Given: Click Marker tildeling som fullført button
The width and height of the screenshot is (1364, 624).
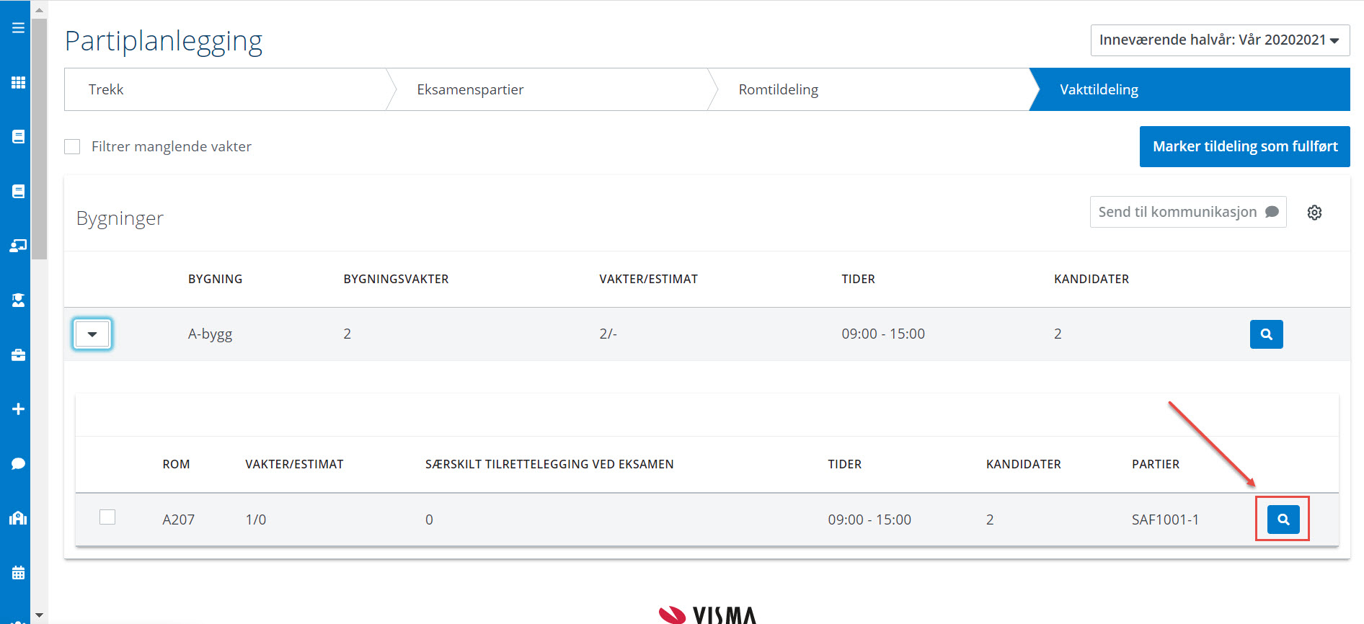Looking at the screenshot, I should (1244, 147).
